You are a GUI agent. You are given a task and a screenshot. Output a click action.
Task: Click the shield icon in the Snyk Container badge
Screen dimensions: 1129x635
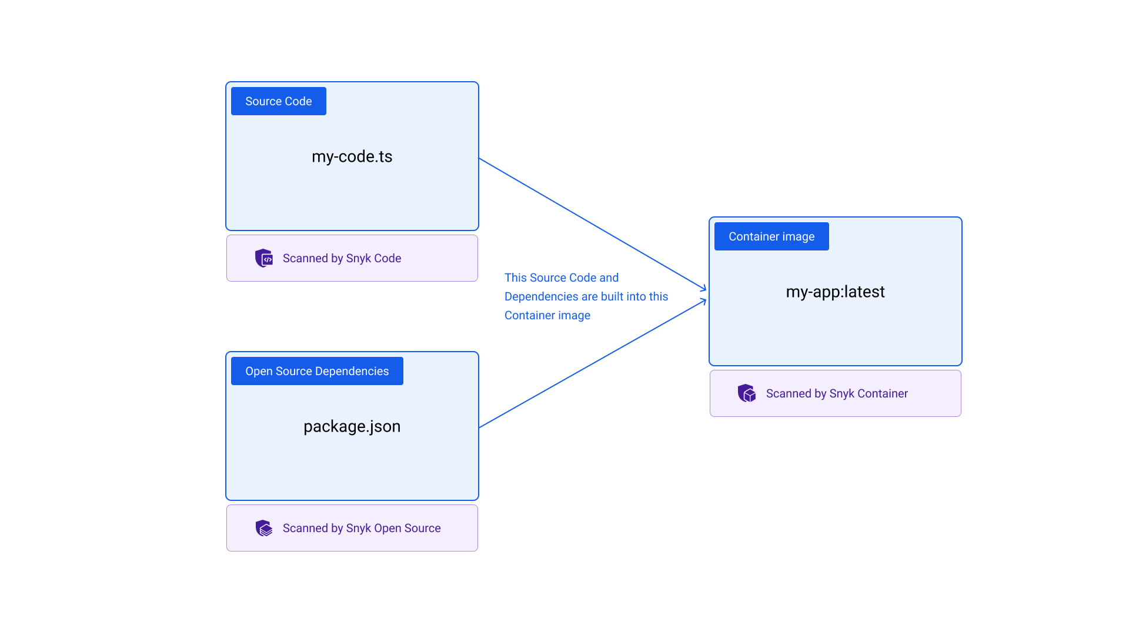[x=747, y=393]
